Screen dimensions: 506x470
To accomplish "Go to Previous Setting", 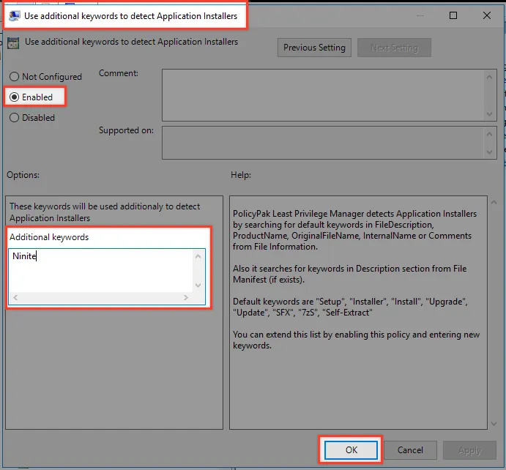I will [x=314, y=48].
